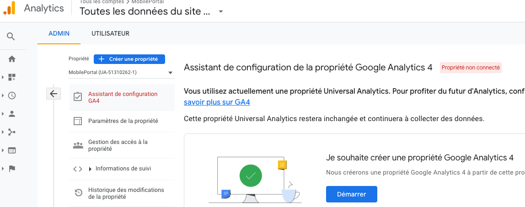
Task: Switch to the UTILISATEUR tab
Action: coord(110,33)
